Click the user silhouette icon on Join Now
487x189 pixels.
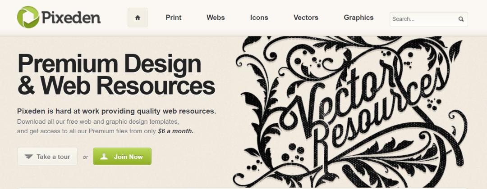pyautogui.click(x=104, y=157)
